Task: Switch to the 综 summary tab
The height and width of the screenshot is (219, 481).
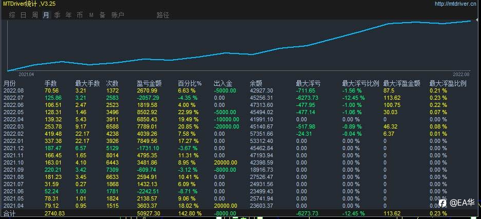Action: (x=12, y=15)
